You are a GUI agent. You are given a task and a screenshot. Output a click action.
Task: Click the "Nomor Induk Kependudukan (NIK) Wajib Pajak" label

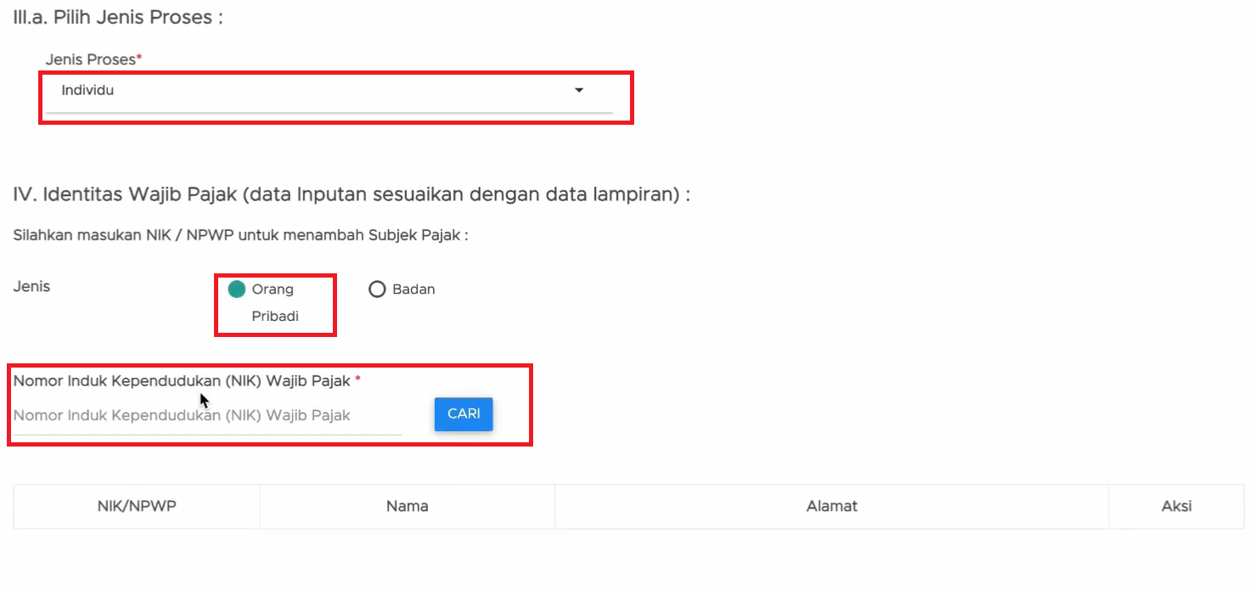click(x=182, y=381)
